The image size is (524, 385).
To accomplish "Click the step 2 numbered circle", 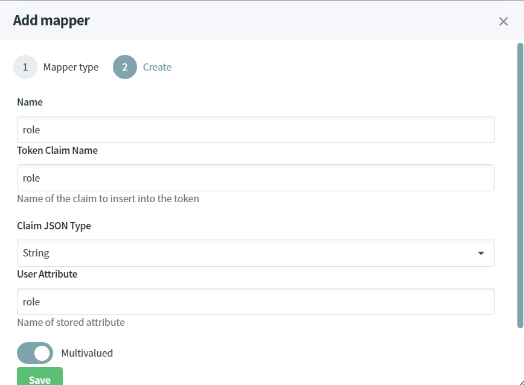I will click(x=124, y=67).
